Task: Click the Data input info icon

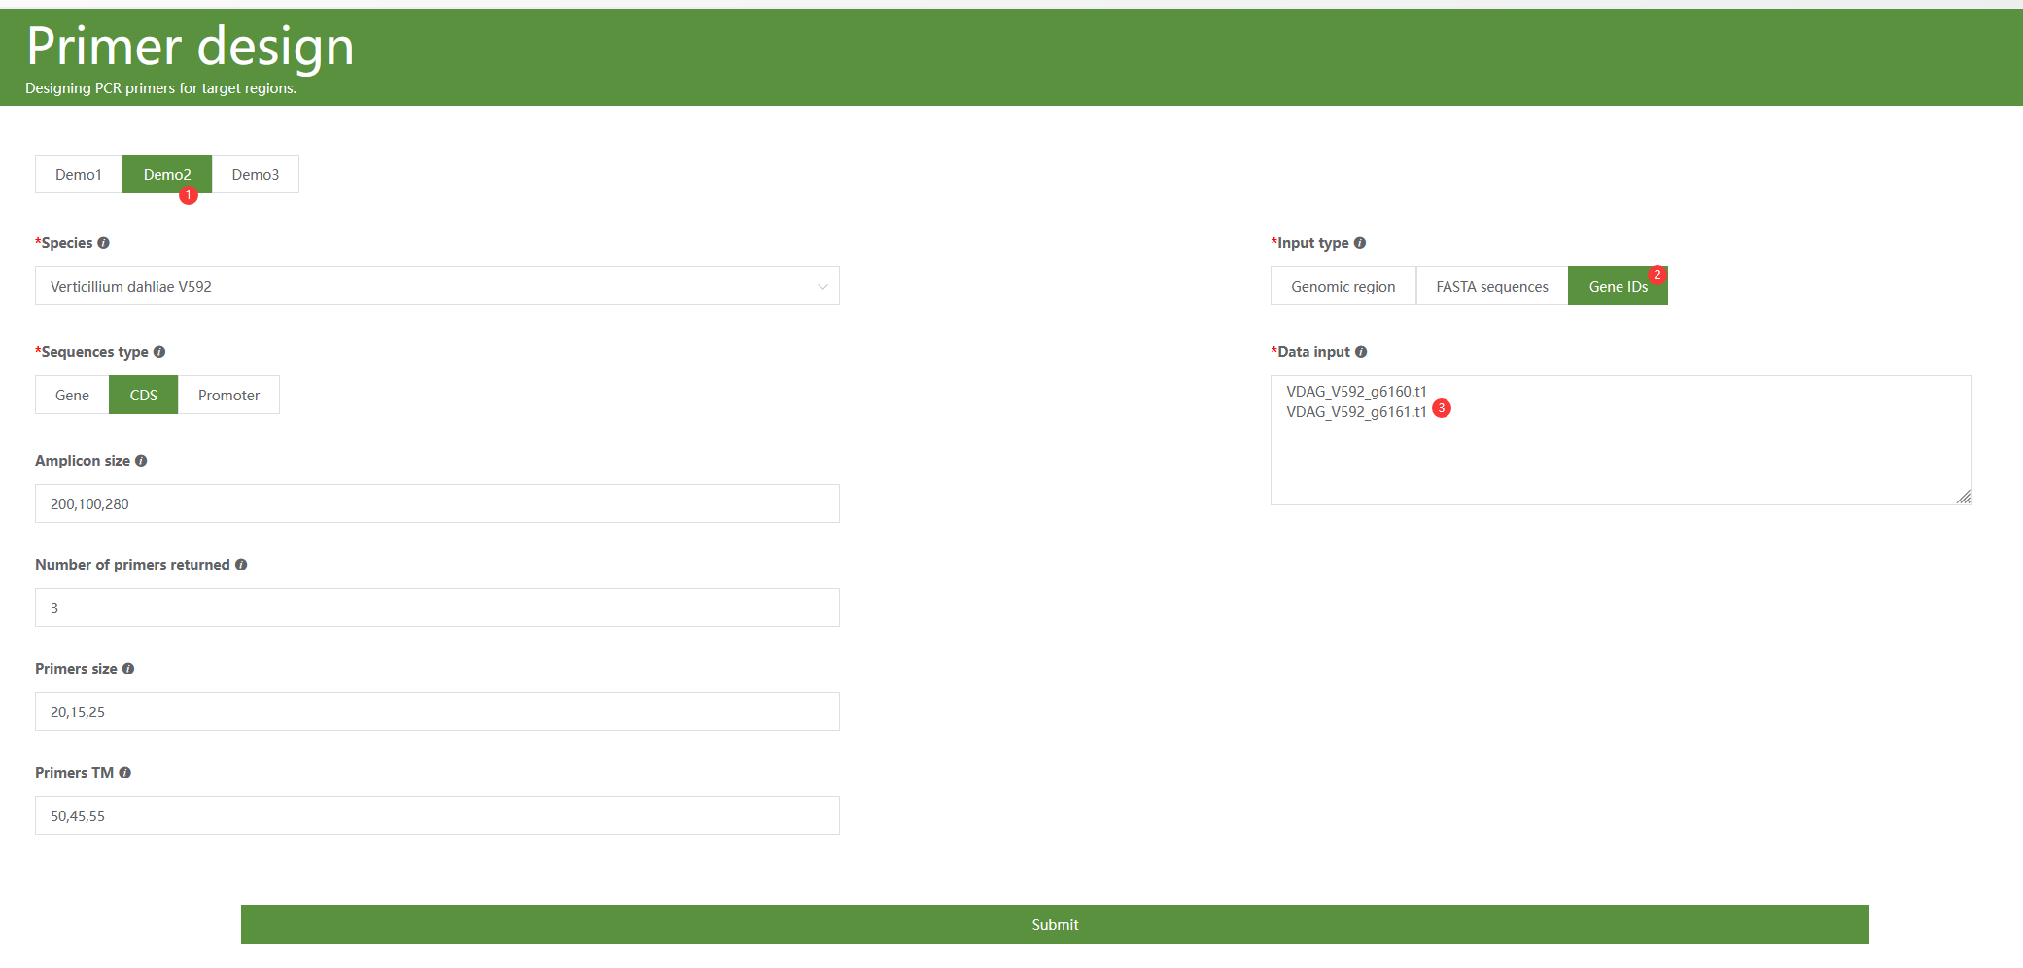Action: (1361, 352)
